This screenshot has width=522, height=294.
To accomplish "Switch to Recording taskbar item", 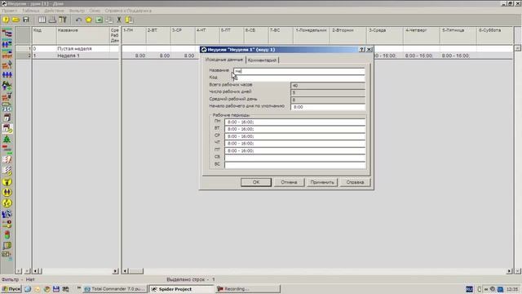I will click(248, 289).
